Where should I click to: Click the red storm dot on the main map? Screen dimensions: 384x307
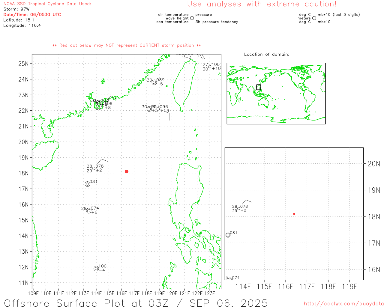pos(127,171)
